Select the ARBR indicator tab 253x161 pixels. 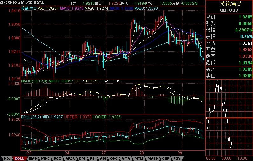pos(70,158)
